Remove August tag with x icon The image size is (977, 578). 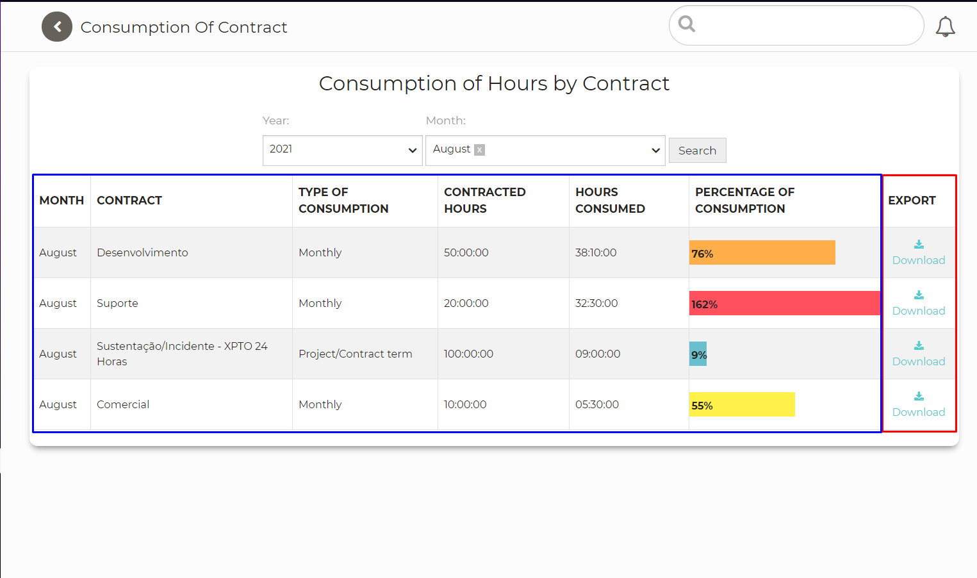point(479,150)
